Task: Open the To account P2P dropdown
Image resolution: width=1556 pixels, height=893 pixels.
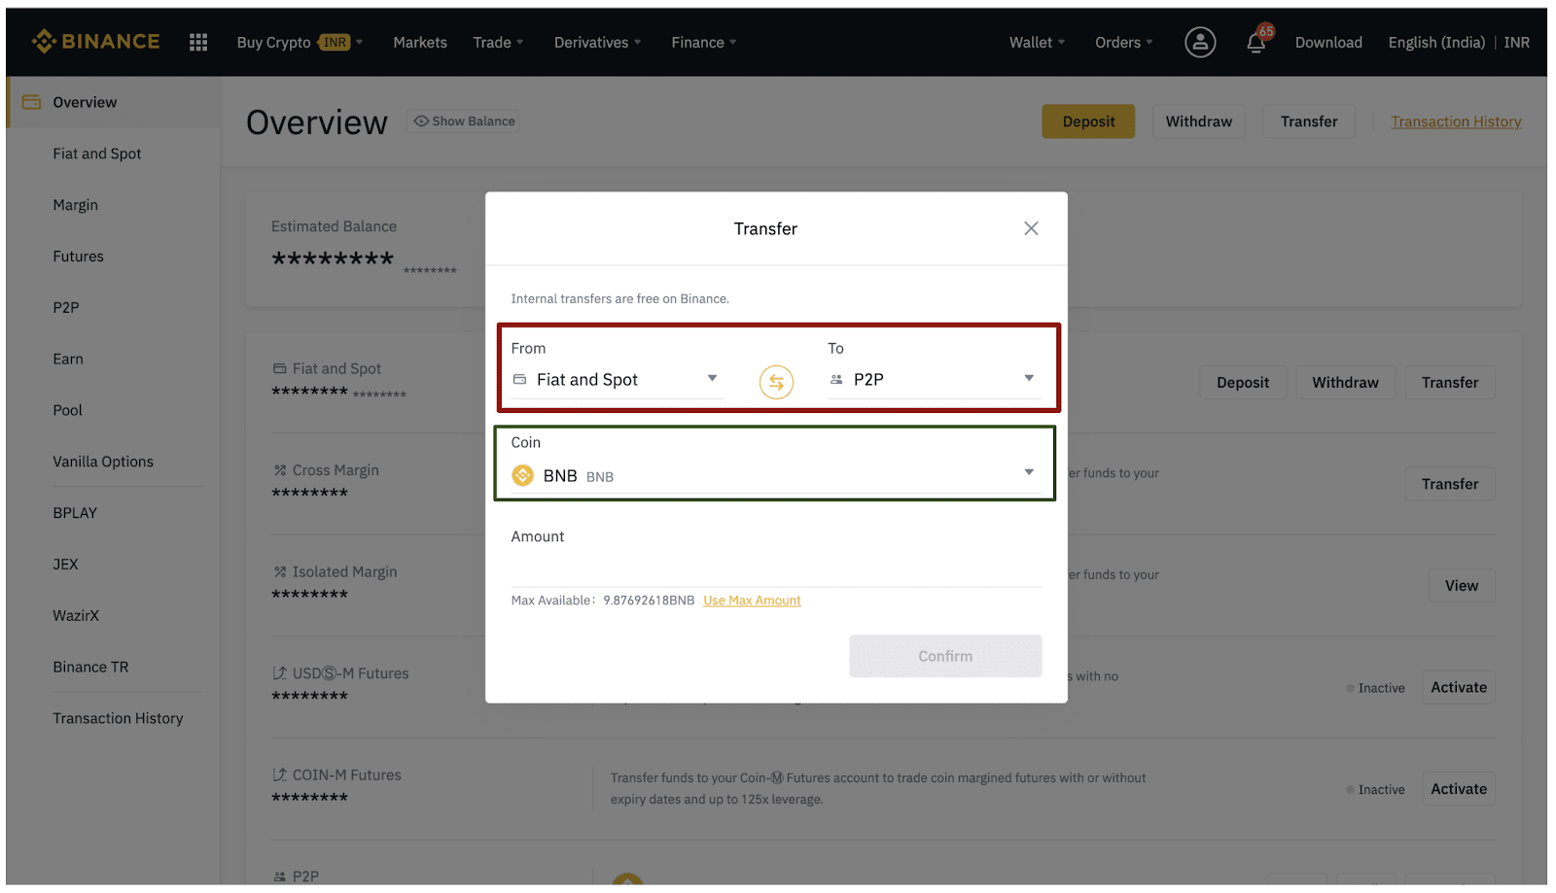Action: pos(934,380)
